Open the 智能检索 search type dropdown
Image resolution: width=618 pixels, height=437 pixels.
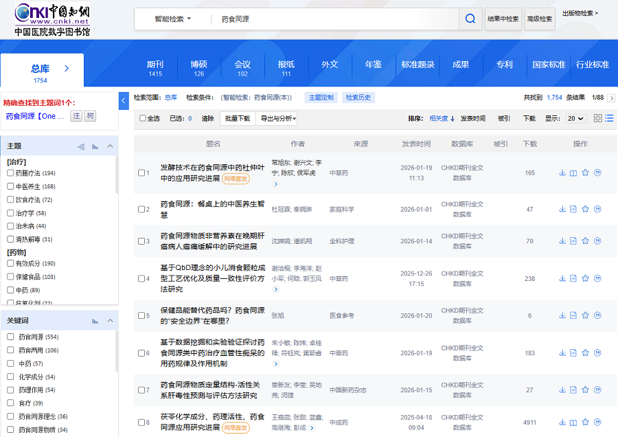coord(173,19)
